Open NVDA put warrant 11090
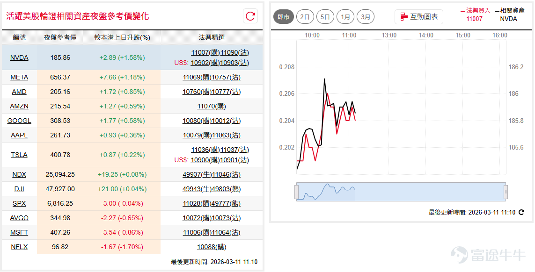Viewport: 535px width, 272px height. point(235,52)
